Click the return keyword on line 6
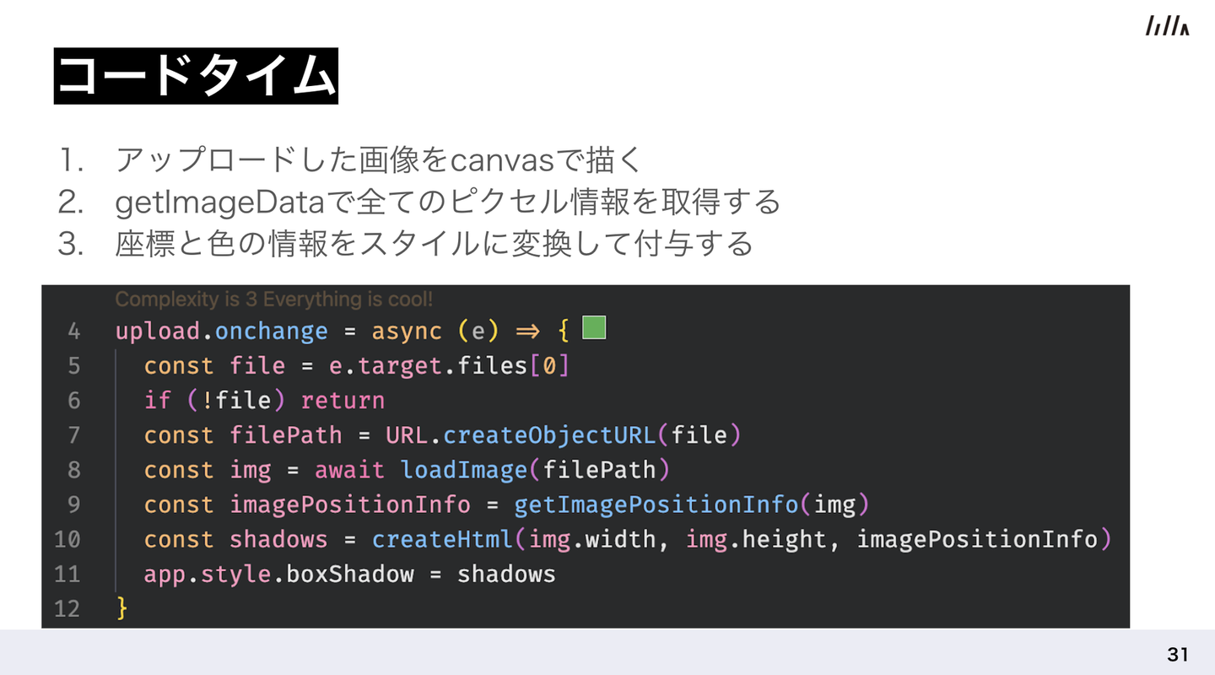This screenshot has width=1215, height=675. [343, 400]
